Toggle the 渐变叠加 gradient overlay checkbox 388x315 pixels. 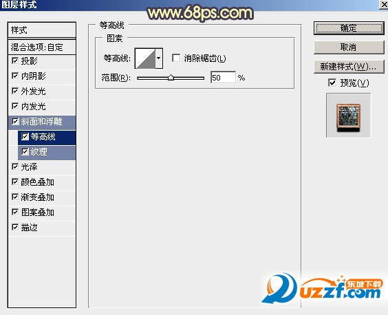(x=15, y=197)
